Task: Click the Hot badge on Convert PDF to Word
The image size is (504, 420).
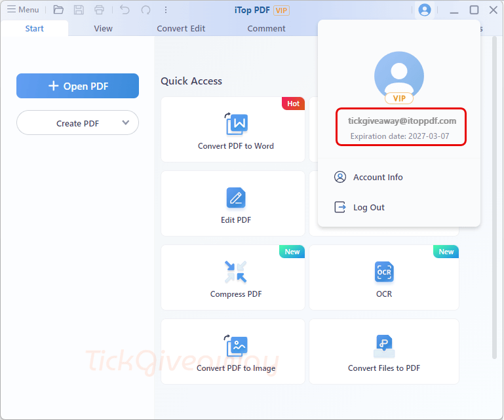Action: [x=293, y=104]
